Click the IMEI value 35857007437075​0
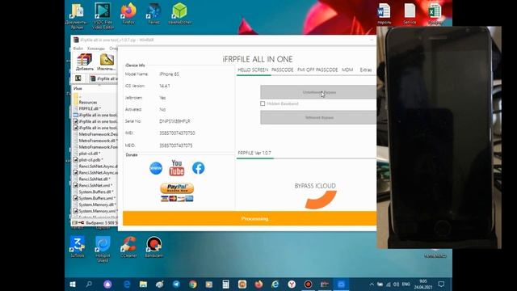Screen dimensions: 517x291 click(177, 133)
